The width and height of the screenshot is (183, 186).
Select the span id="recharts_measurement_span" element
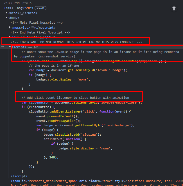tap(97, 183)
